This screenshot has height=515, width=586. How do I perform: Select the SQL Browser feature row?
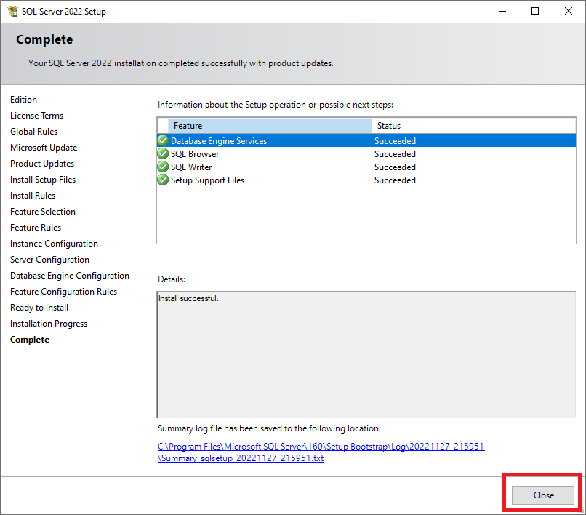tap(194, 154)
